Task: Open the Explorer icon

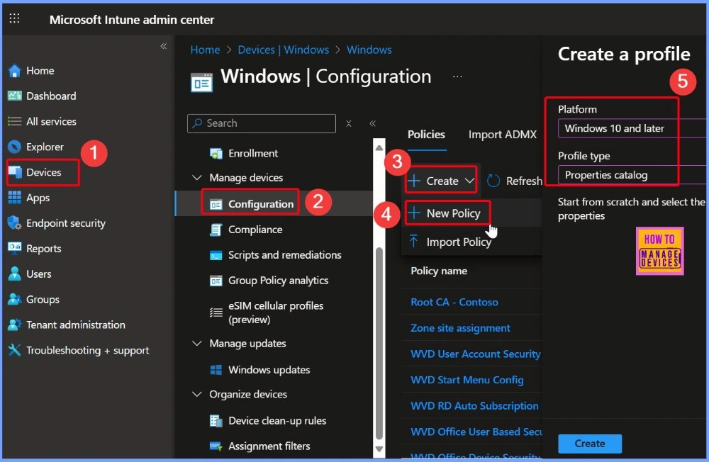Action: (14, 147)
